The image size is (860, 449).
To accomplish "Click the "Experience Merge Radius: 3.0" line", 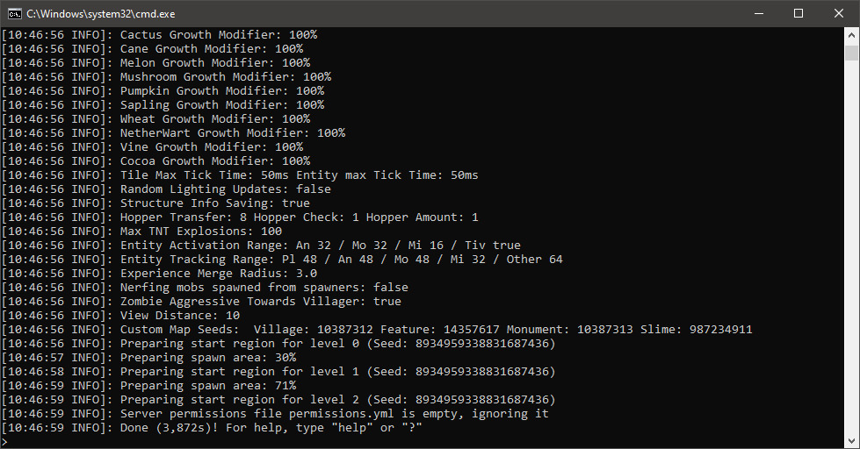I will coord(218,274).
